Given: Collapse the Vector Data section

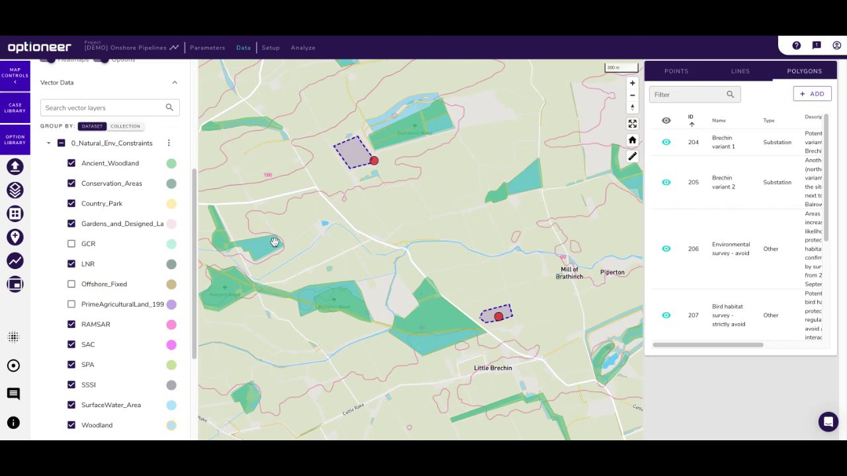Looking at the screenshot, I should (x=175, y=83).
